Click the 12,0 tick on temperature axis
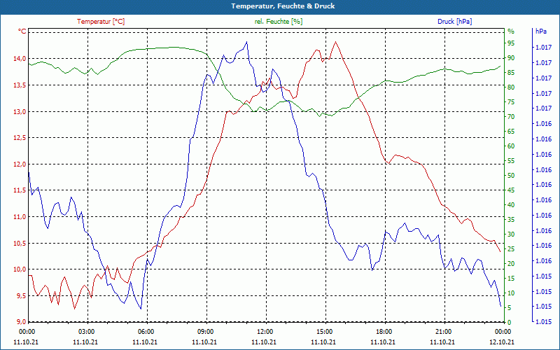This screenshot has height=350, width=560. click(x=20, y=164)
